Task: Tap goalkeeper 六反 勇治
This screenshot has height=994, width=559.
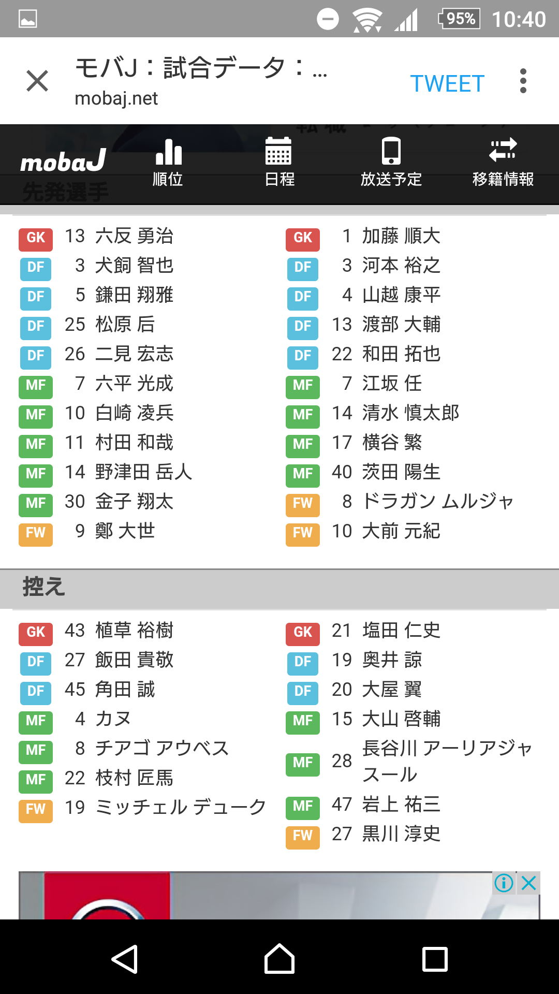Action: (x=134, y=236)
